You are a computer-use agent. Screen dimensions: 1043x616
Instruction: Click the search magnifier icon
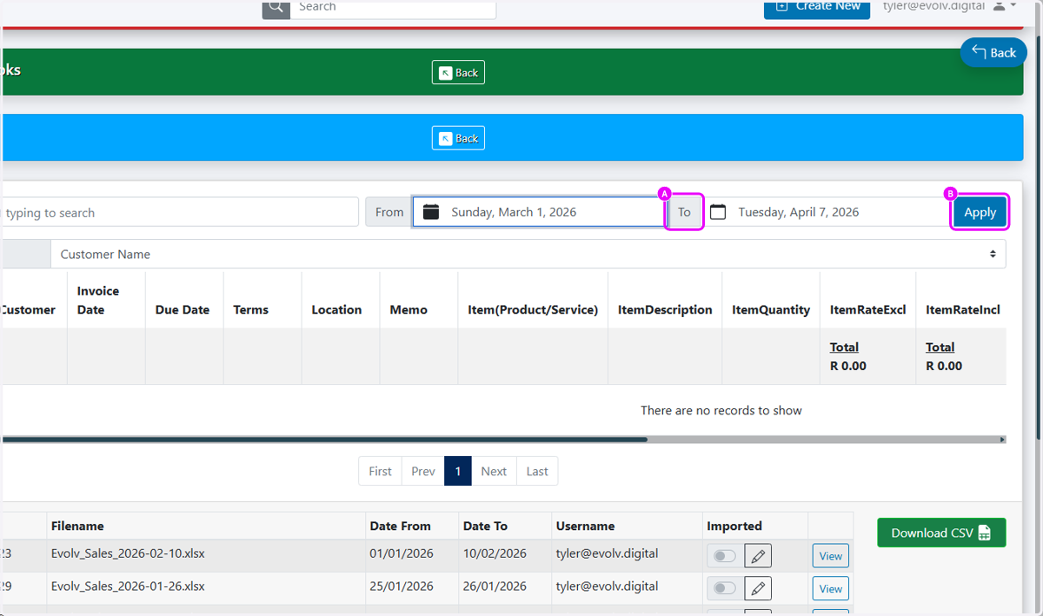tap(276, 7)
